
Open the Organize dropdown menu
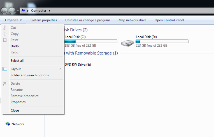(14, 20)
